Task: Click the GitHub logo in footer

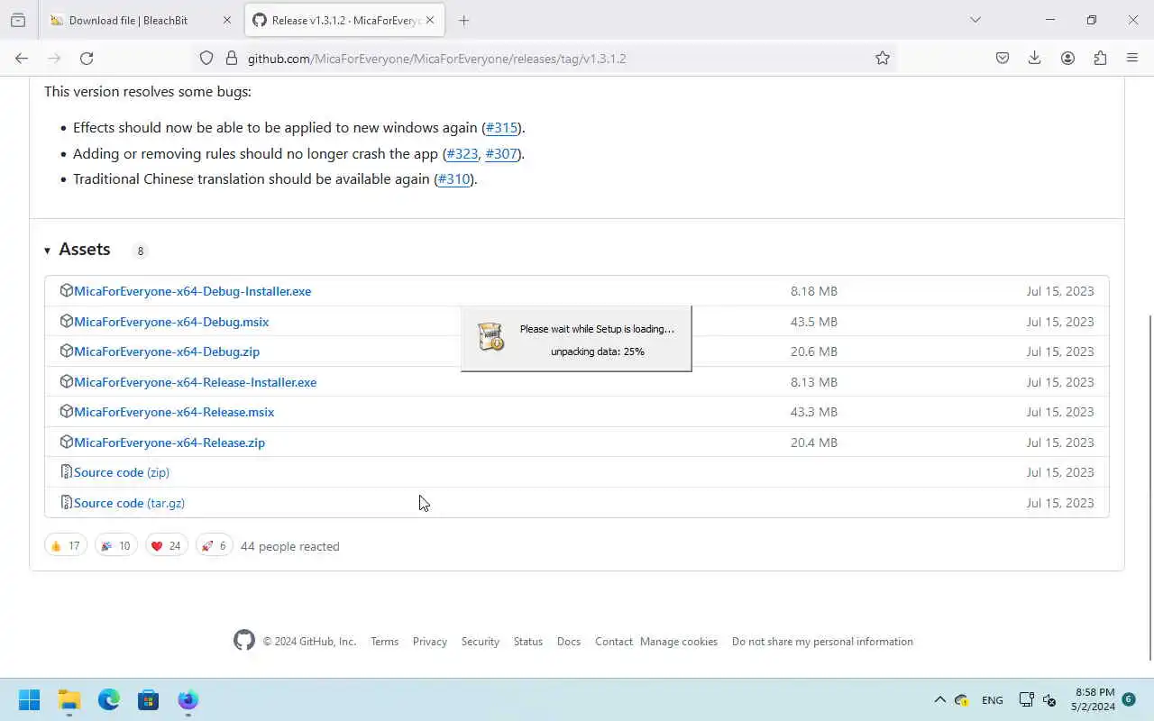Action: (244, 641)
